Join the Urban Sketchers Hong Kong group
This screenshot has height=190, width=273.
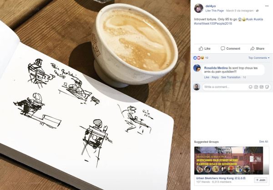[x=260, y=180]
